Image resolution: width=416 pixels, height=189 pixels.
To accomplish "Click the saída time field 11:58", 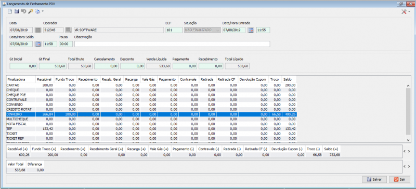I will coord(50,44).
